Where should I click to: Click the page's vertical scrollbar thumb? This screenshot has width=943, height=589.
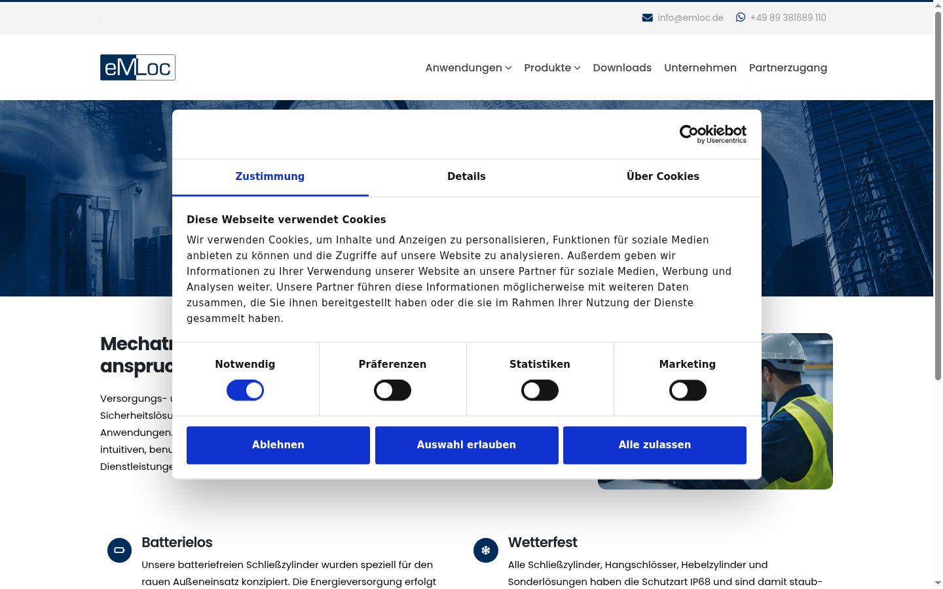pyautogui.click(x=938, y=195)
